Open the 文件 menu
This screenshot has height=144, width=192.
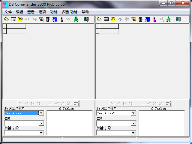point(8,12)
